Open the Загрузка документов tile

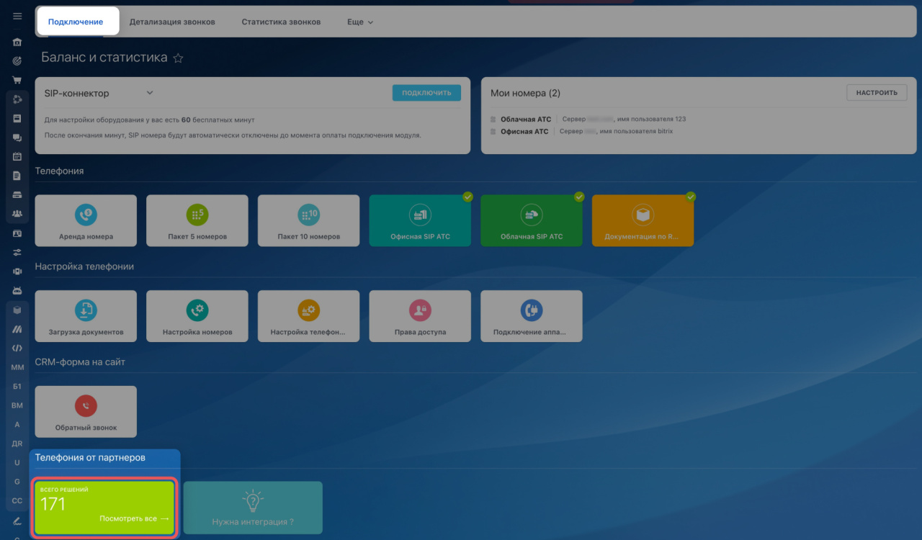click(x=86, y=316)
